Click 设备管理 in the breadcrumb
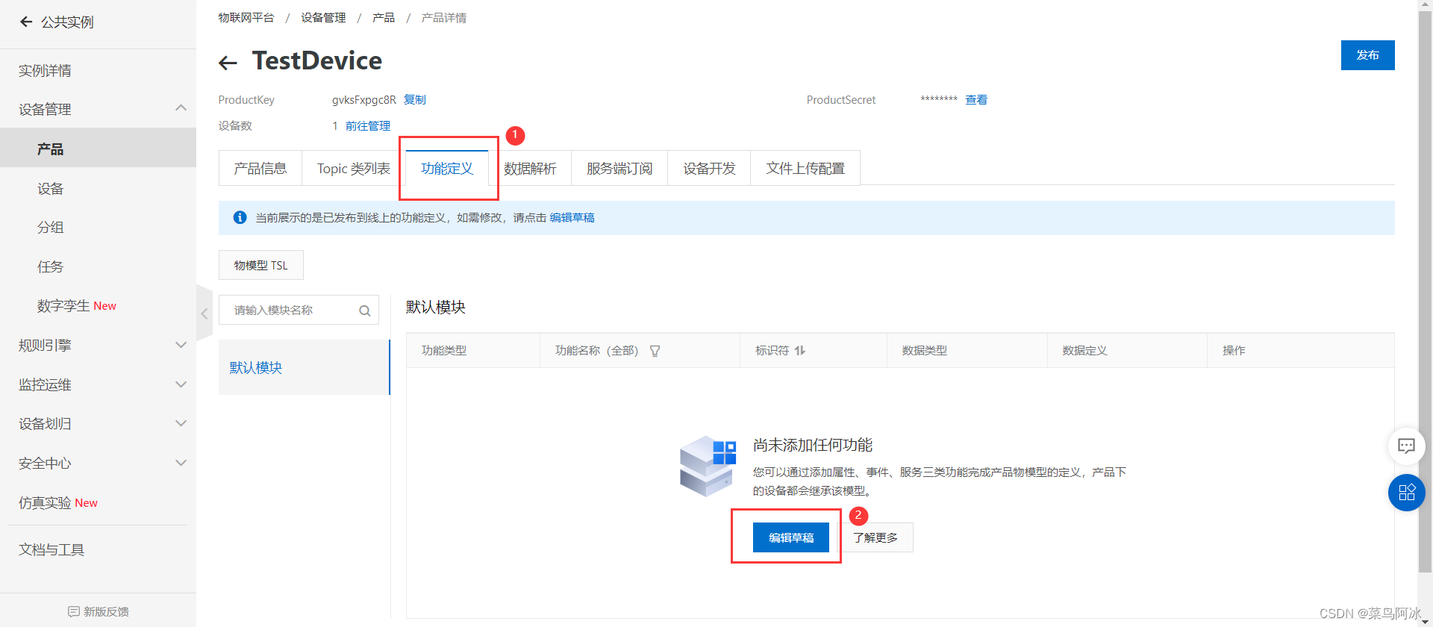 pyautogui.click(x=323, y=17)
